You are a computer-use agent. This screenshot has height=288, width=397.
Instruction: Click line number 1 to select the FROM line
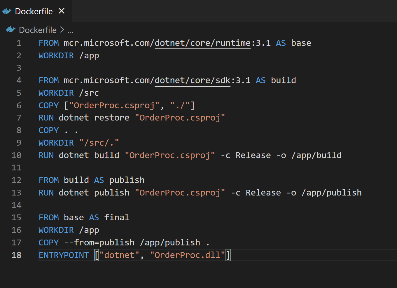click(19, 43)
